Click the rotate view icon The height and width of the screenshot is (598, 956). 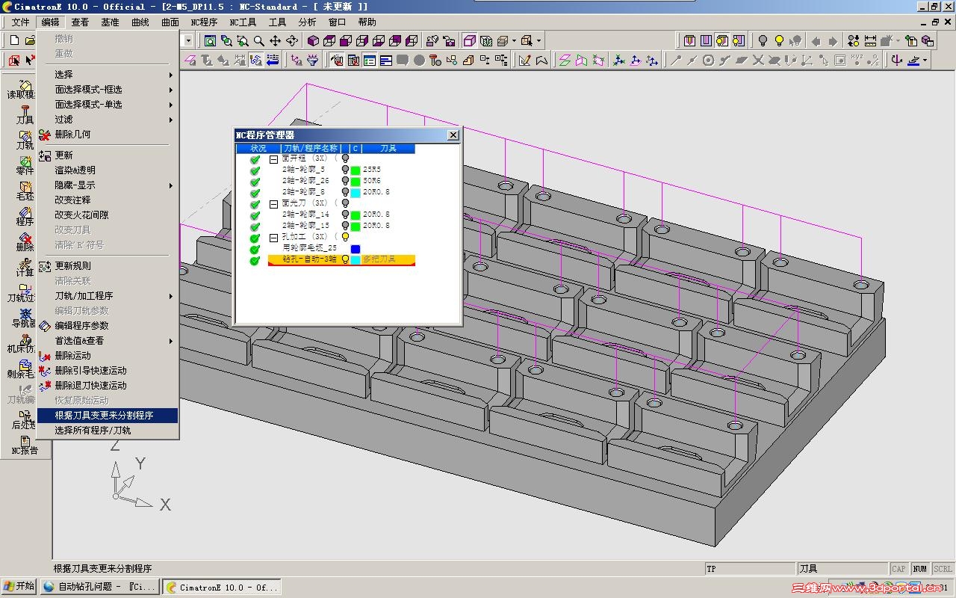[x=291, y=40]
